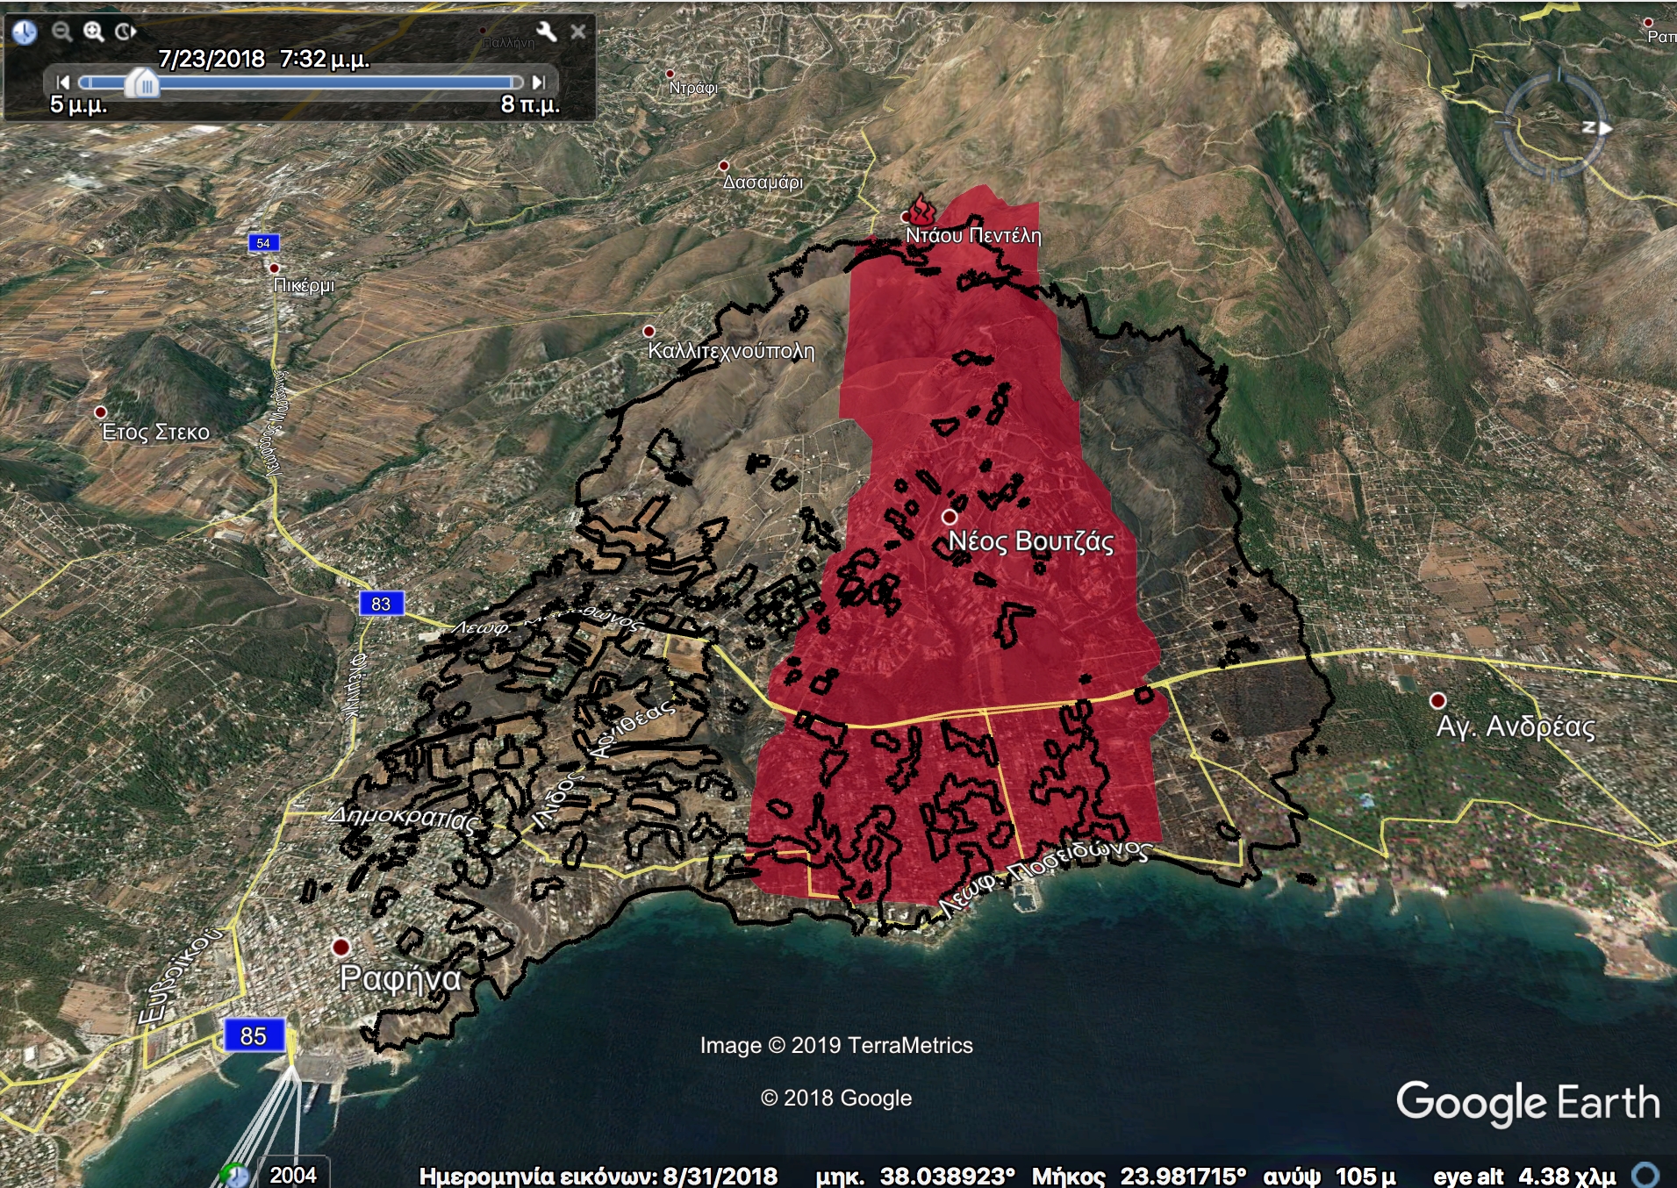Step back to previous time frame
1677x1188 pixels.
point(62,82)
